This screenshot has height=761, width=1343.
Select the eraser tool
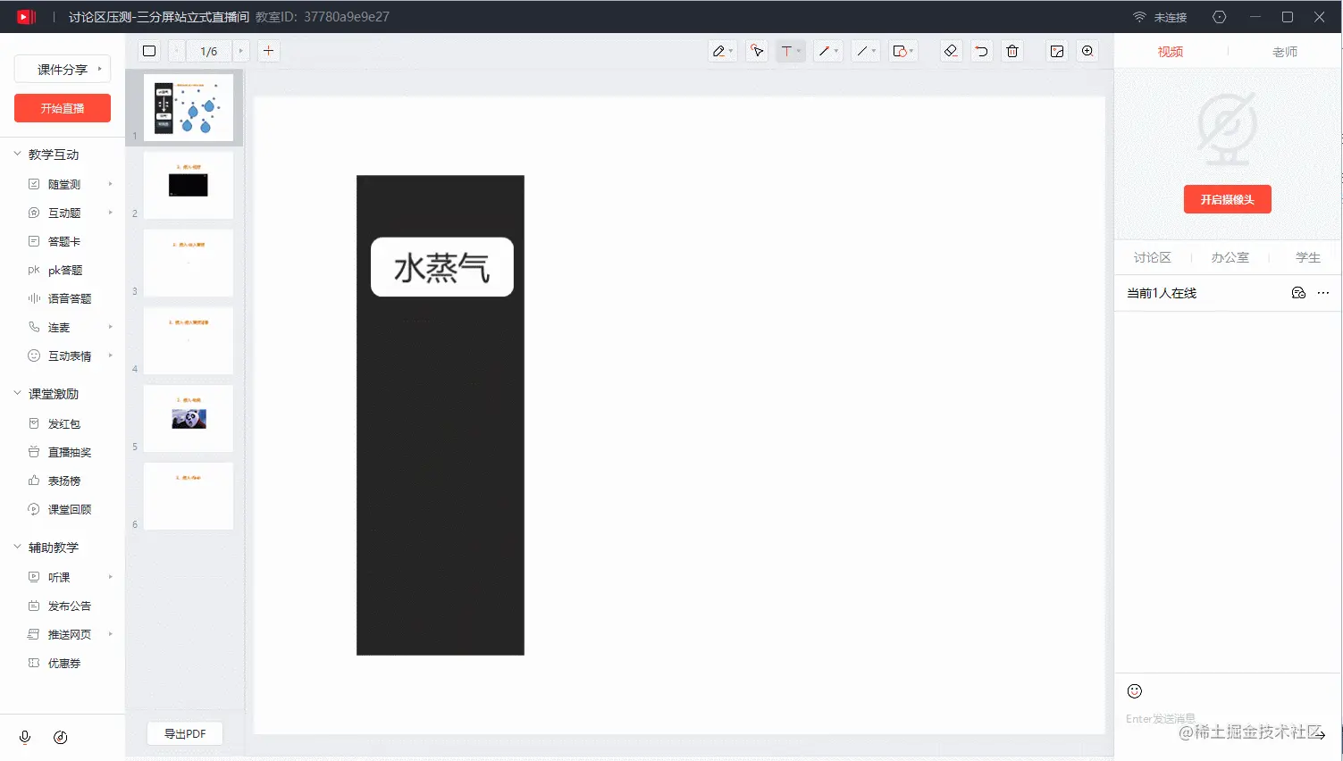coord(950,51)
